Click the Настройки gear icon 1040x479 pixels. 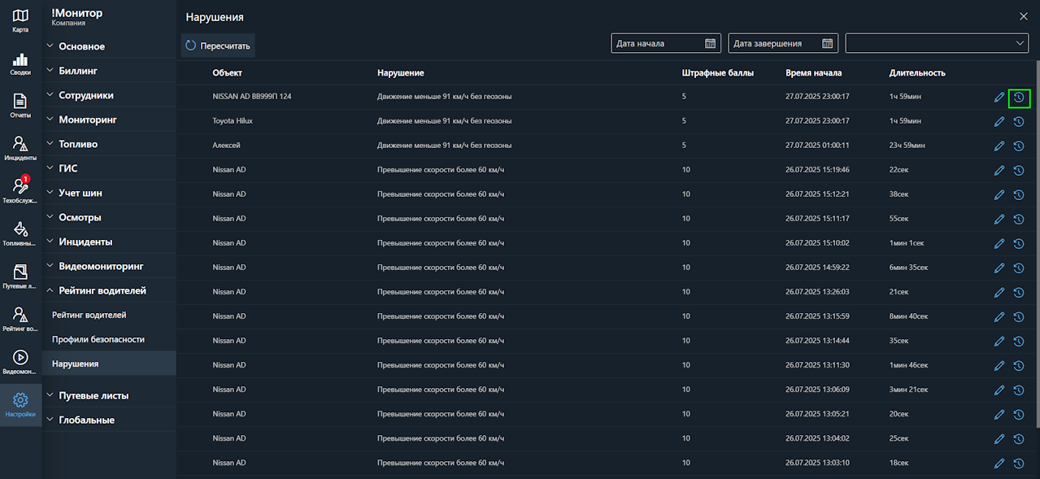click(20, 404)
